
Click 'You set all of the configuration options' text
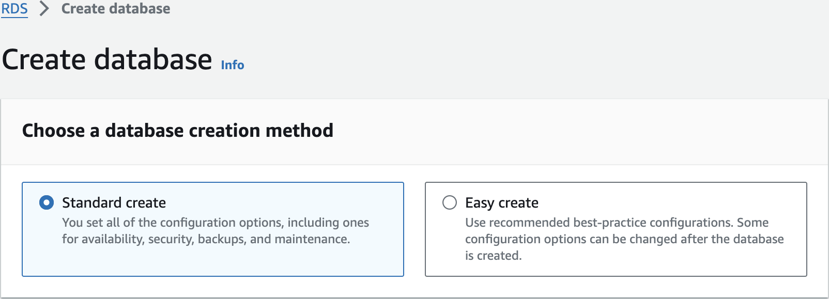(215, 223)
